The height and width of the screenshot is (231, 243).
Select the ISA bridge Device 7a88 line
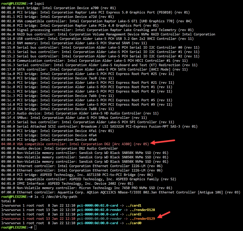point(58,109)
